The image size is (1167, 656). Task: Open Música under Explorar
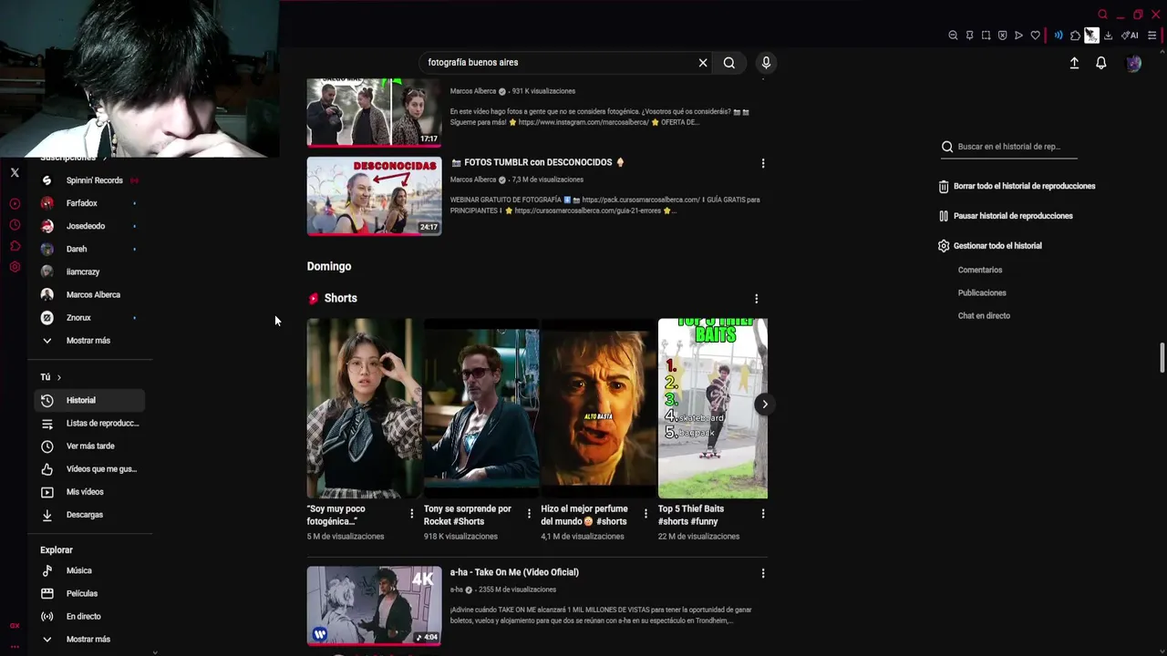[x=89, y=570]
